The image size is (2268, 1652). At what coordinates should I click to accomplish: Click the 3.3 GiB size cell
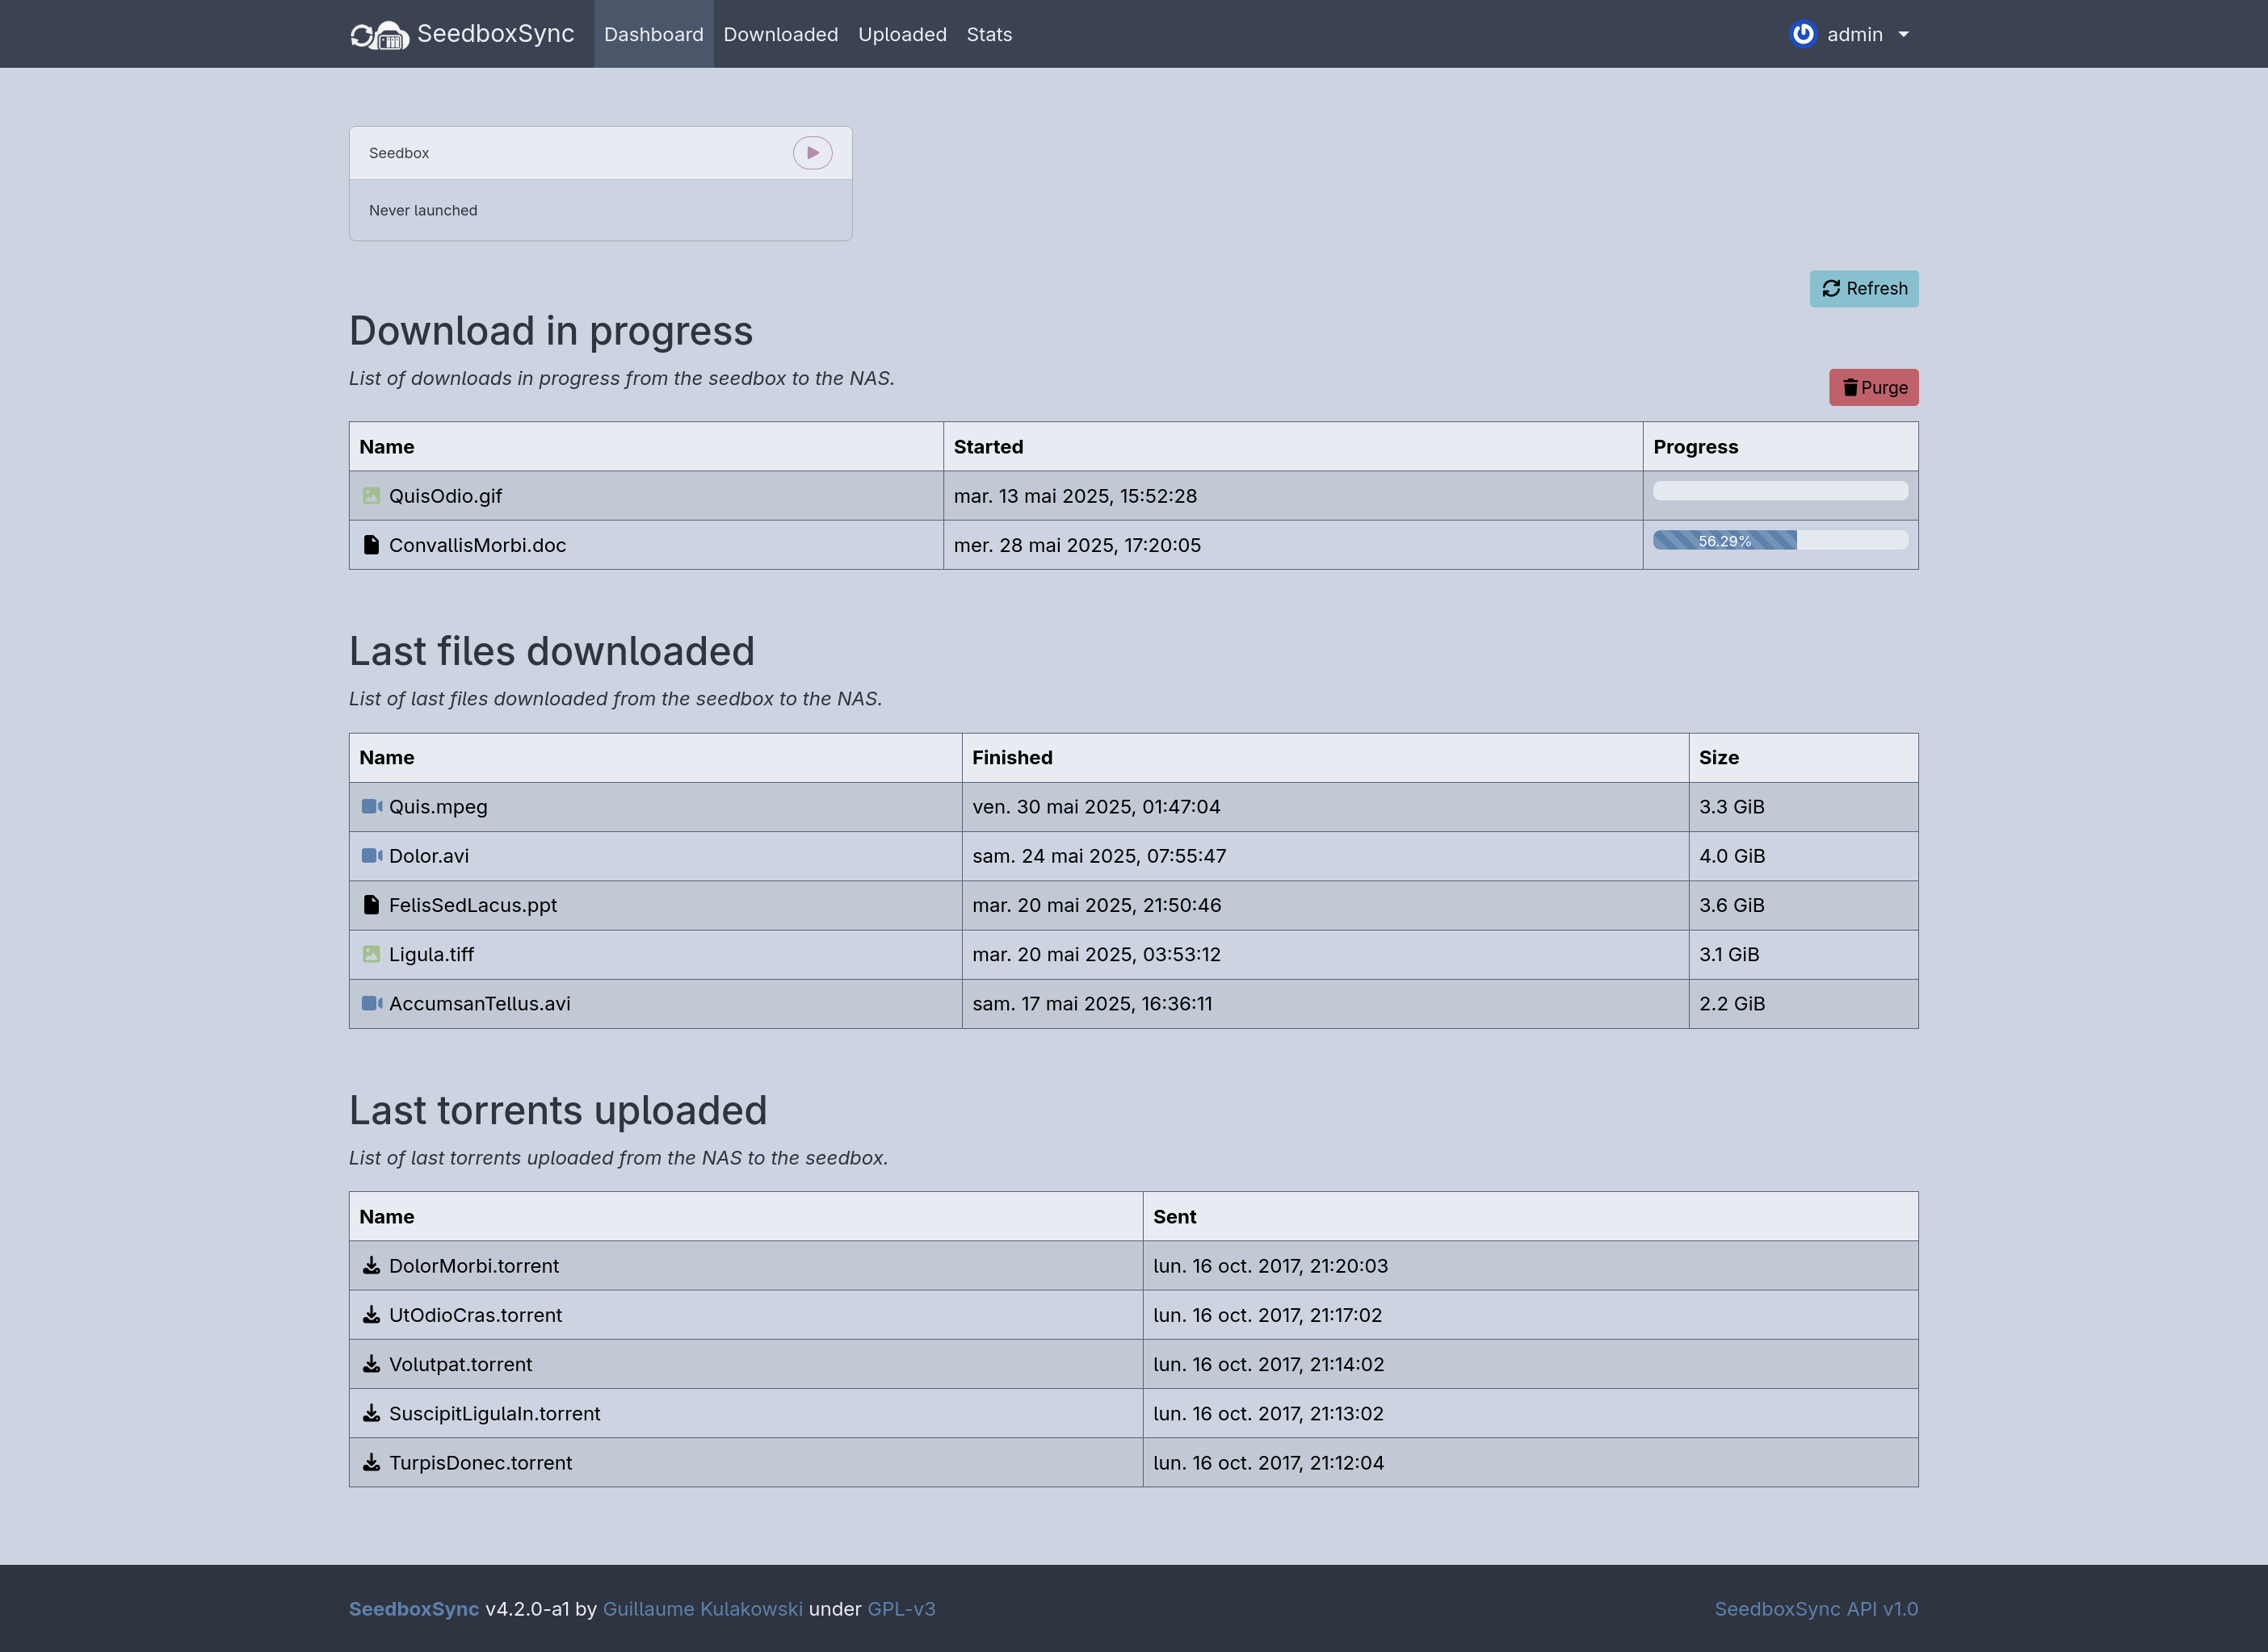[x=1803, y=807]
